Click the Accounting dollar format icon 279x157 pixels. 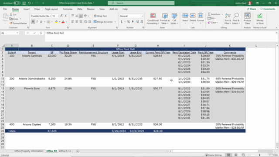[x=122, y=22]
